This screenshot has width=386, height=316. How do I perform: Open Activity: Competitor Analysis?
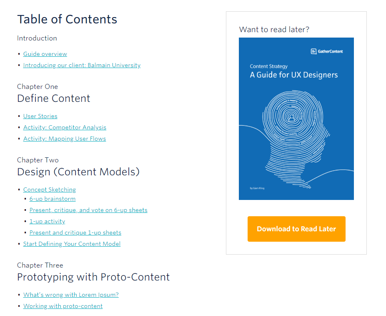[65, 127]
